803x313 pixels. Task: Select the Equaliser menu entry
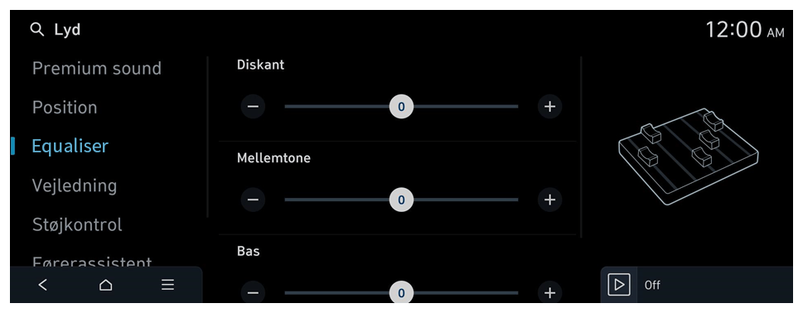(70, 147)
